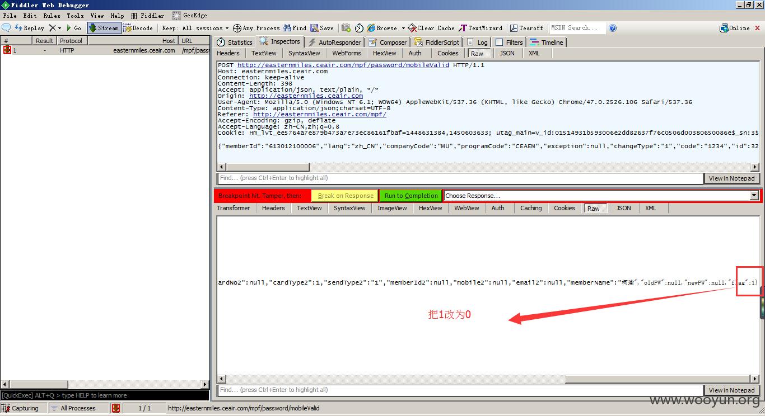The width and height of the screenshot is (765, 416).
Task: Click the Go resume button
Action: pos(73,28)
